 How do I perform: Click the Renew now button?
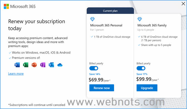(x=102, y=88)
